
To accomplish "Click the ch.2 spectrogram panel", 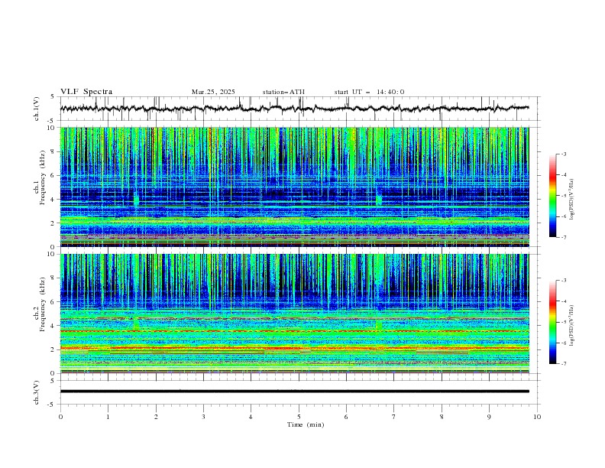I will coord(295,314).
